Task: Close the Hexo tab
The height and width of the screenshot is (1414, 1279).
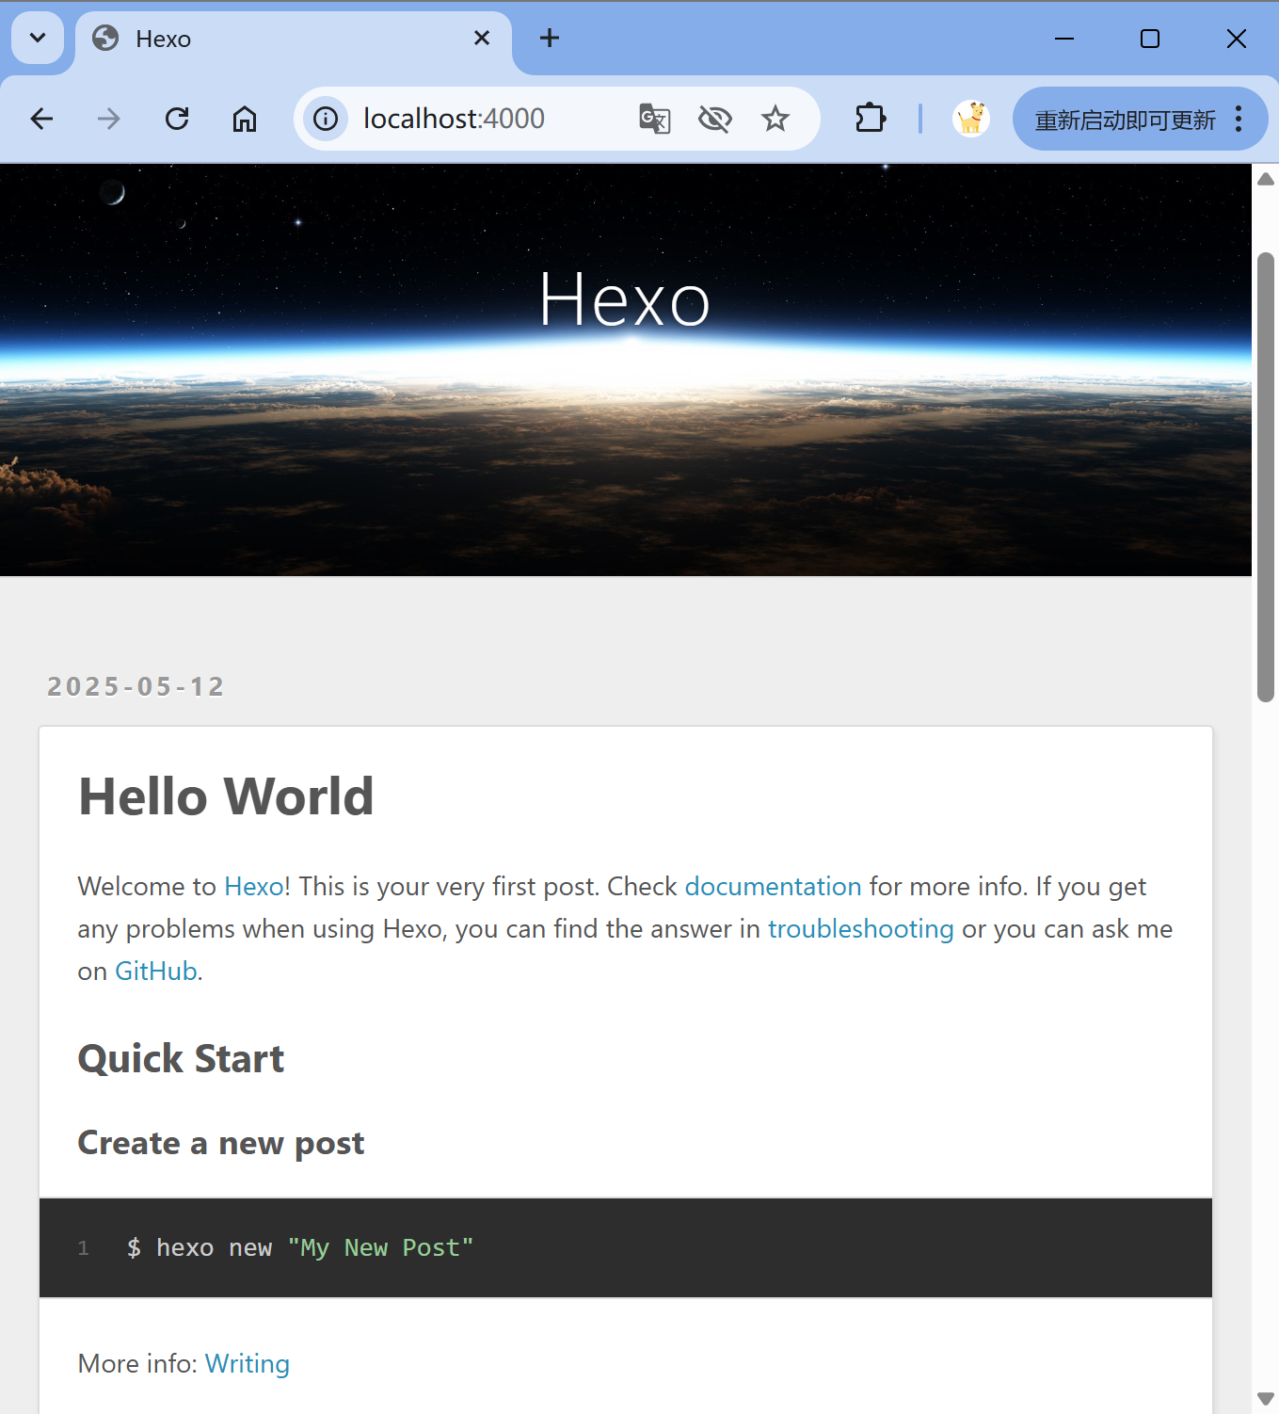Action: click(x=482, y=39)
